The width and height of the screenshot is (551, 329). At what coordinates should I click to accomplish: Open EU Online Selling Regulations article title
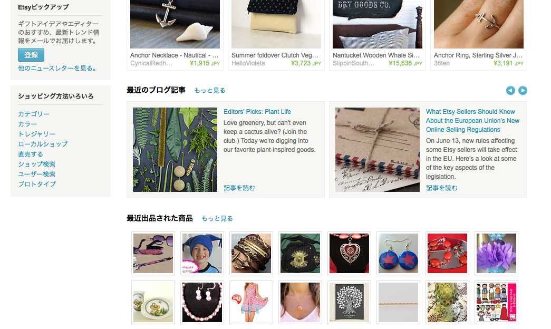tap(472, 121)
